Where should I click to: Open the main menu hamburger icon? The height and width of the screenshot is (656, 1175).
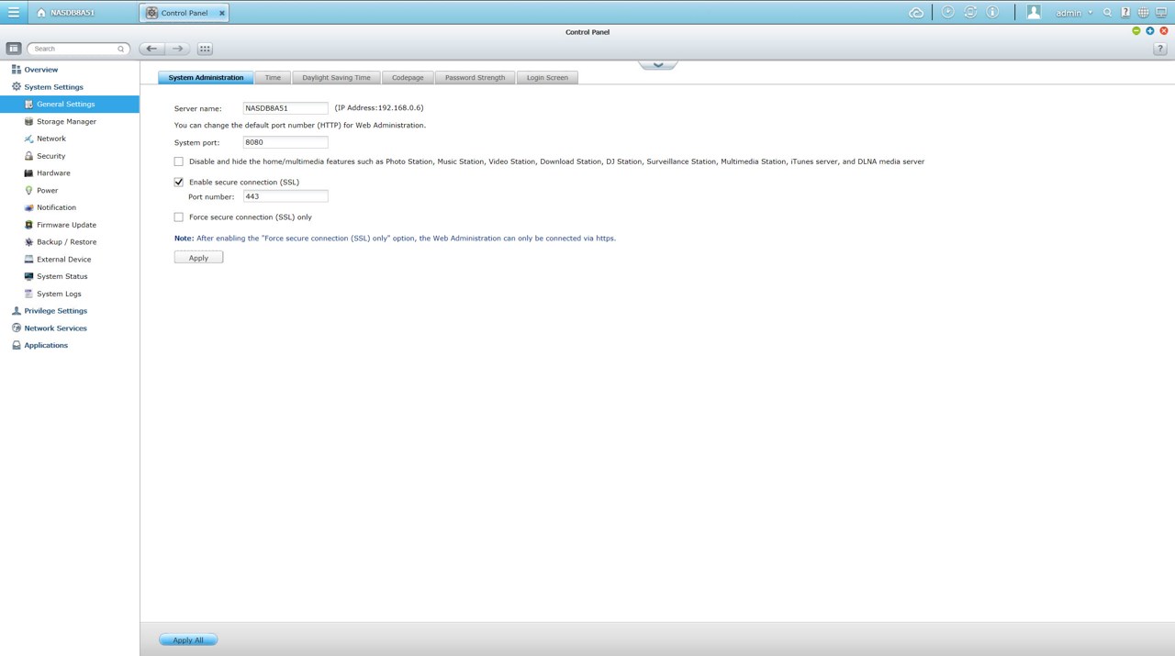tap(13, 13)
